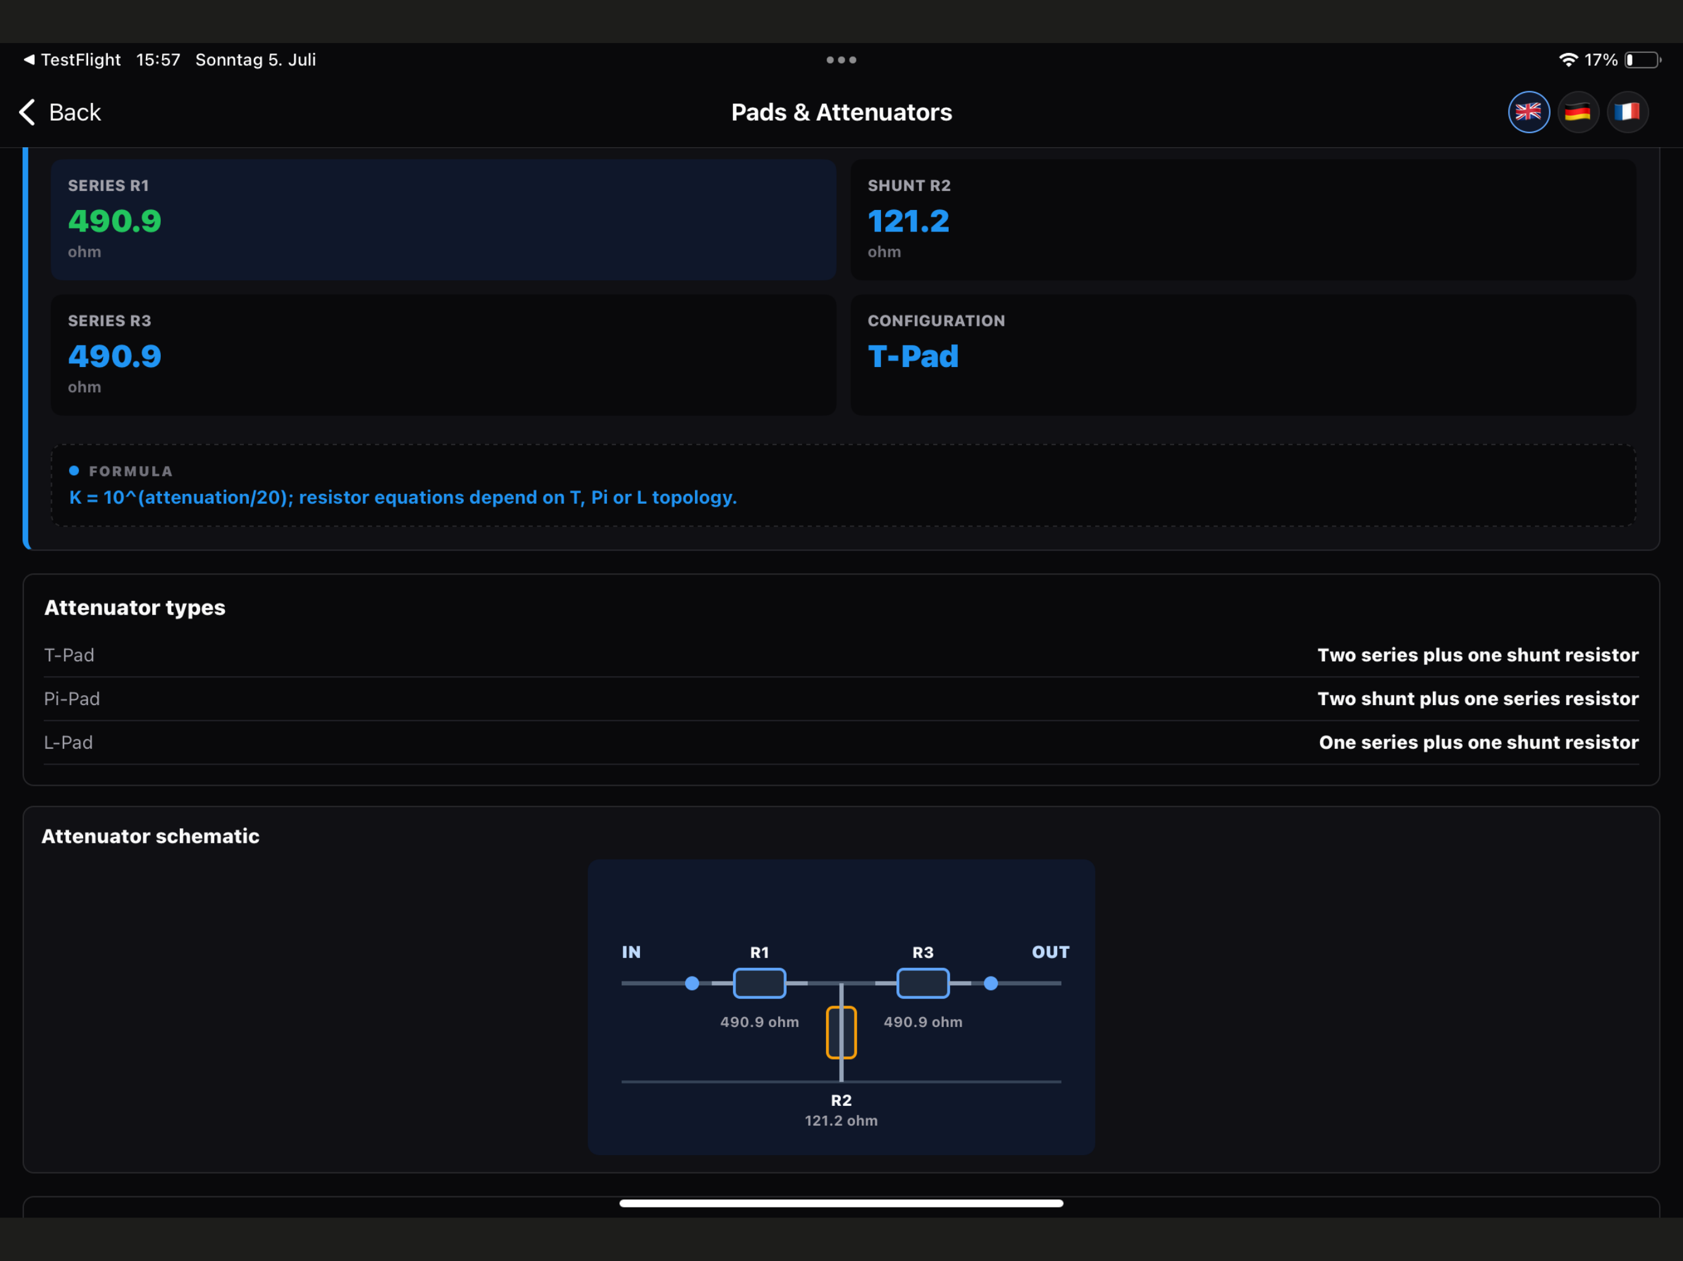Switch language to German flag

click(x=1578, y=112)
